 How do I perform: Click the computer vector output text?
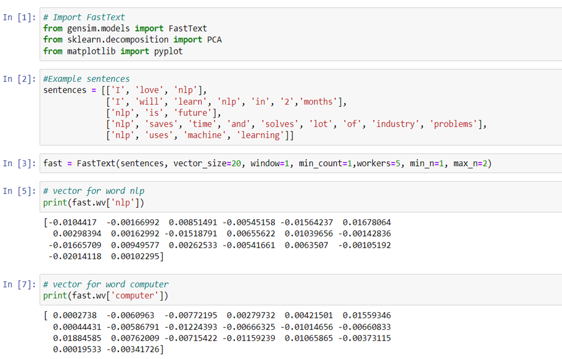(217, 333)
